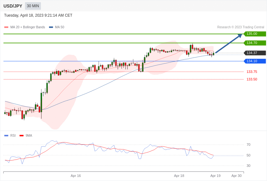Click the MA 50 blue legend swatch
This screenshot has width=267, height=181.
pos(51,27)
